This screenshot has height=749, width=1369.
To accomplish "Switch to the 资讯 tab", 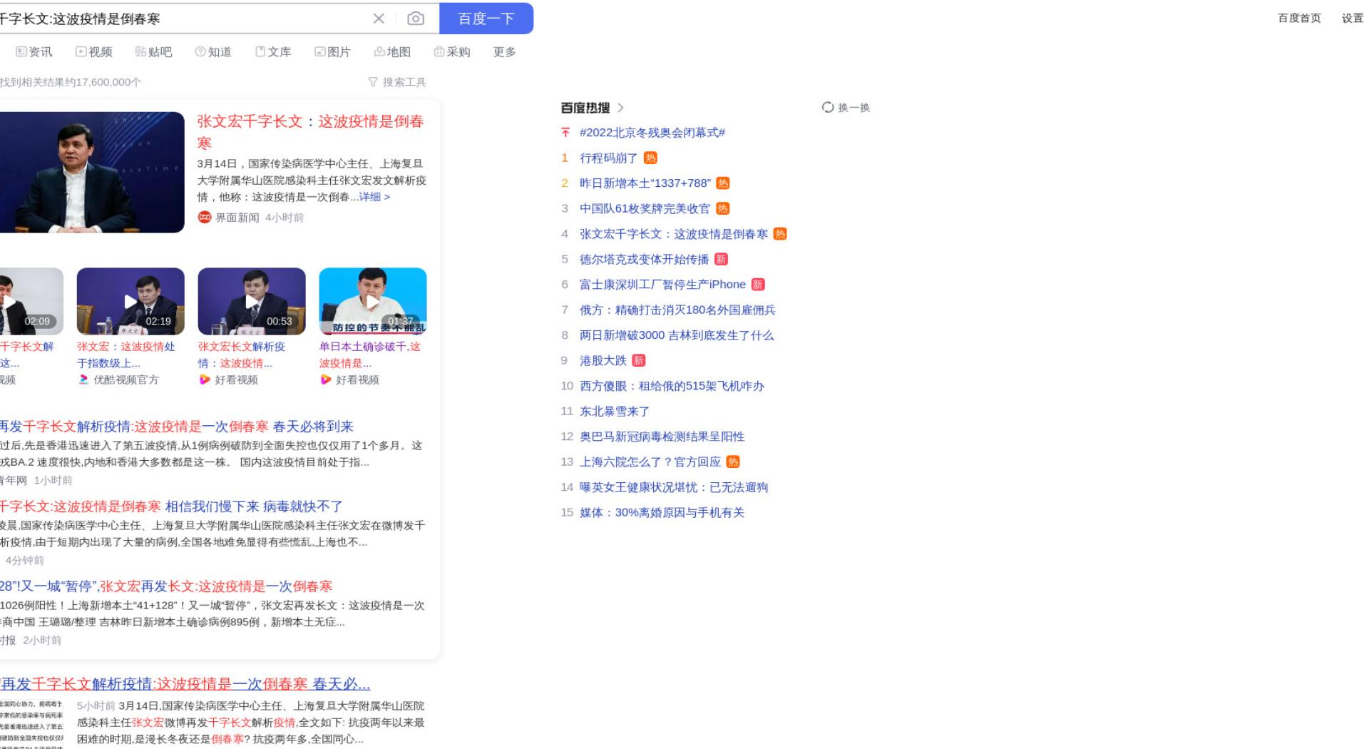I will (34, 51).
